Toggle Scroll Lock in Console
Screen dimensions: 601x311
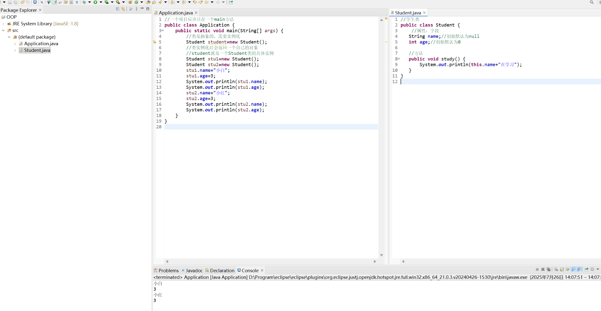point(562,269)
